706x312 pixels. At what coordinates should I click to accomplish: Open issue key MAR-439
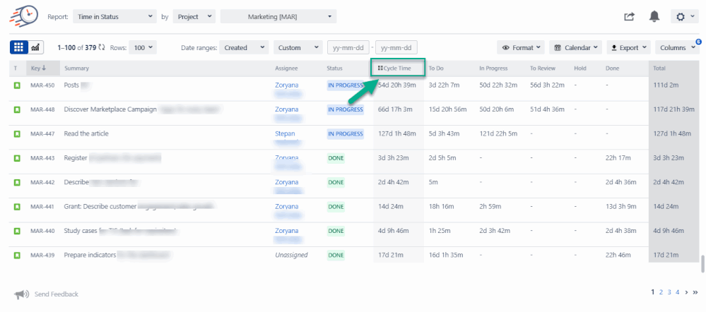click(42, 255)
